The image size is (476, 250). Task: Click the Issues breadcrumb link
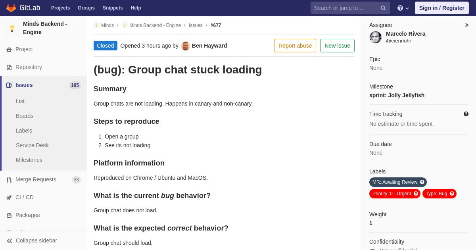click(196, 25)
